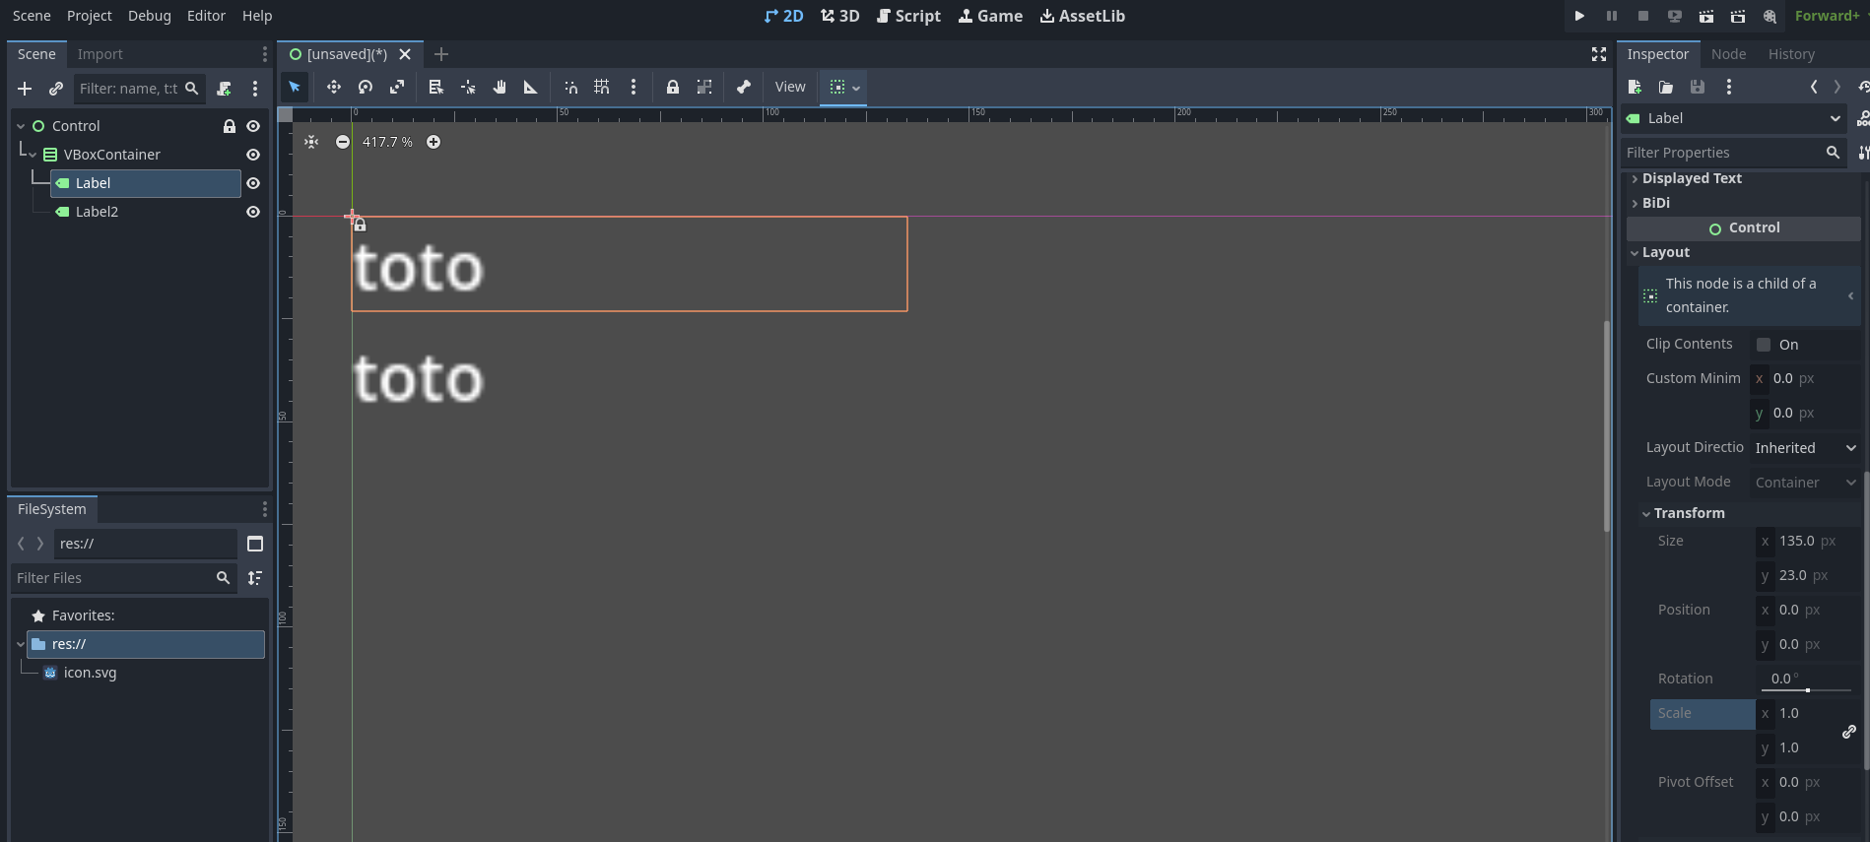Switch to the Node tab
Screen dimensions: 1870x842
[1728, 54]
